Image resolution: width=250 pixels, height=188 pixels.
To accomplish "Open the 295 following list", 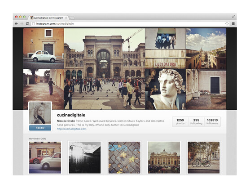I will click(x=196, y=121).
